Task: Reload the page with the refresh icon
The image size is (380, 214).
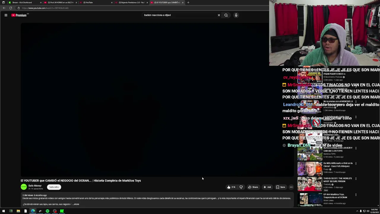Action: [11, 8]
